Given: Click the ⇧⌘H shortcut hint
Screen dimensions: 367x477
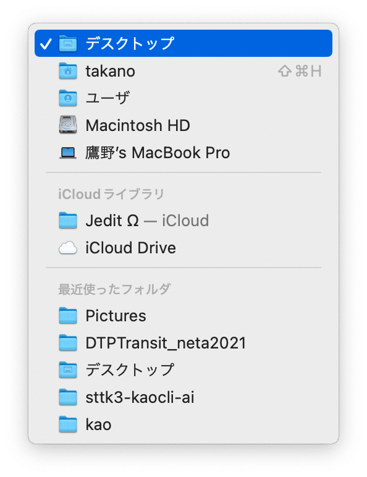Looking at the screenshot, I should (x=300, y=71).
